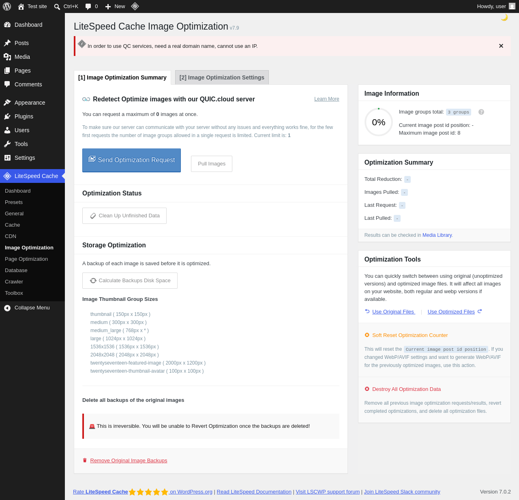Image resolution: width=519 pixels, height=500 pixels.
Task: Switch to Image Optimization Summary tab
Action: [122, 77]
